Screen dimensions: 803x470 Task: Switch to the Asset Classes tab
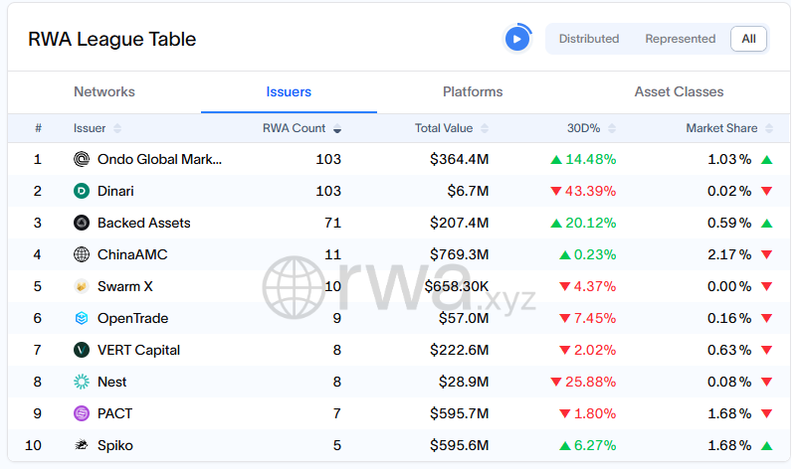pyautogui.click(x=679, y=91)
